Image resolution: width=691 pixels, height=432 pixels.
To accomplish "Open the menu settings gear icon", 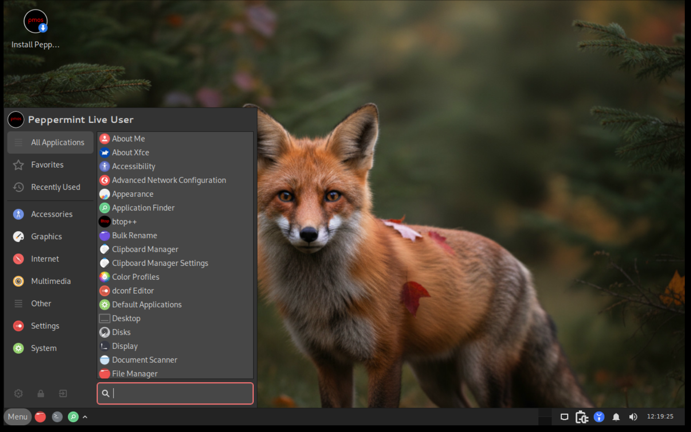I will tap(19, 393).
